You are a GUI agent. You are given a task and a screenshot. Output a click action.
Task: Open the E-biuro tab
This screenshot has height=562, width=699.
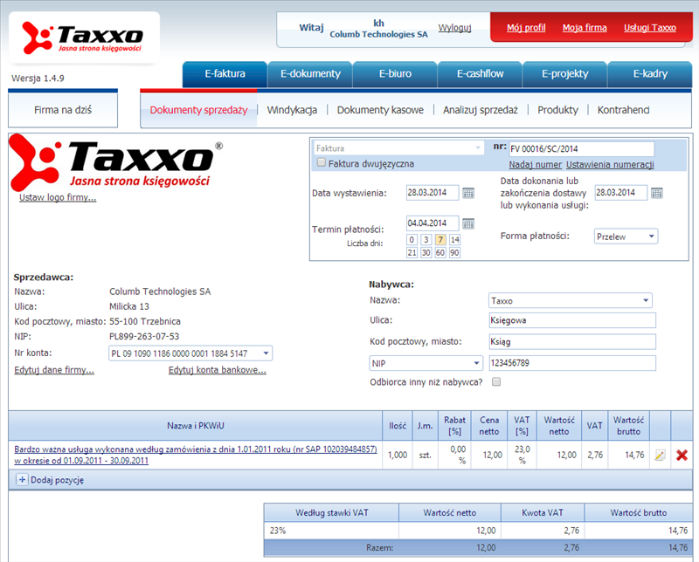coord(395,74)
